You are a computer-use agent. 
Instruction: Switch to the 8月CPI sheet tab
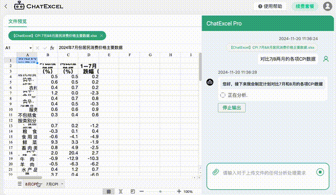pos(31,184)
